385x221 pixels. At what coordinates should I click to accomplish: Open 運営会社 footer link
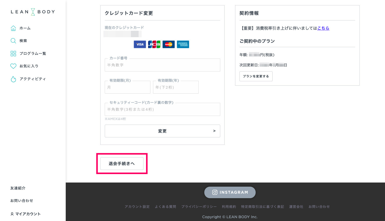click(x=296, y=207)
